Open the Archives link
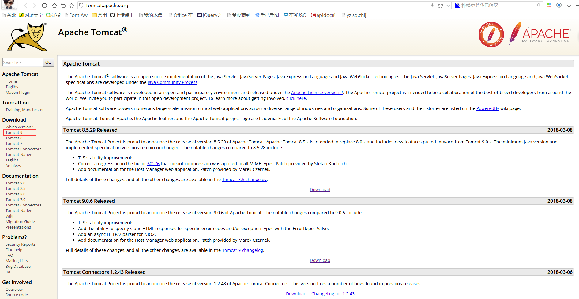The height and width of the screenshot is (299, 579). click(x=13, y=165)
